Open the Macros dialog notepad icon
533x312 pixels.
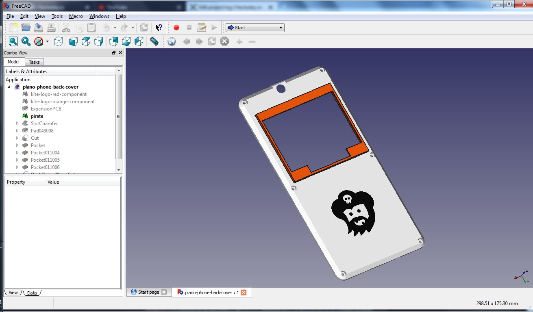pos(202,28)
